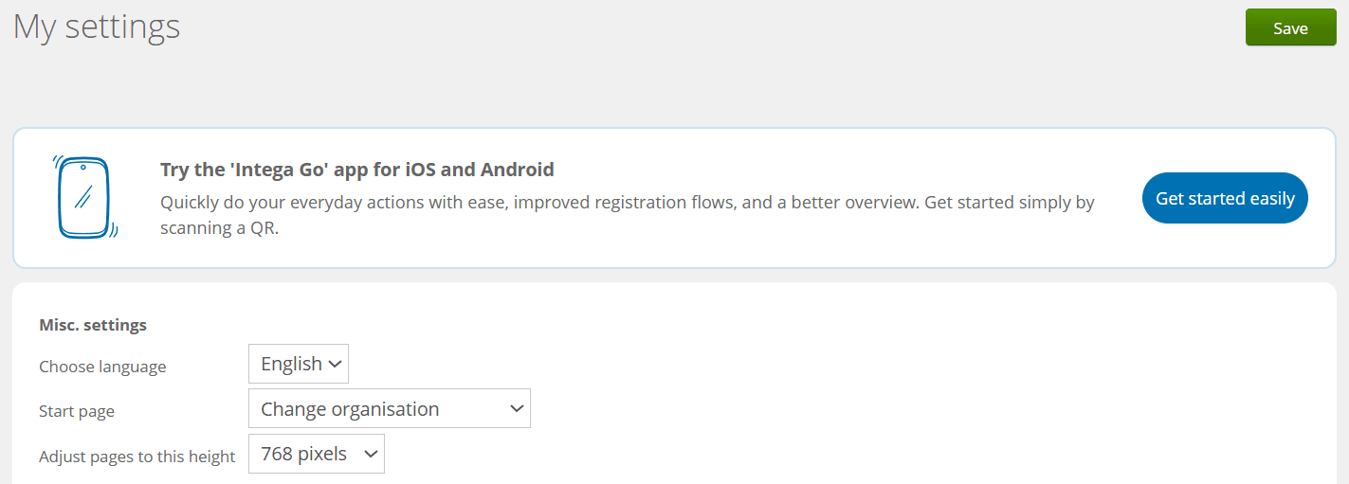This screenshot has width=1349, height=484.
Task: Click the banner description about scanning a QR
Action: point(626,215)
